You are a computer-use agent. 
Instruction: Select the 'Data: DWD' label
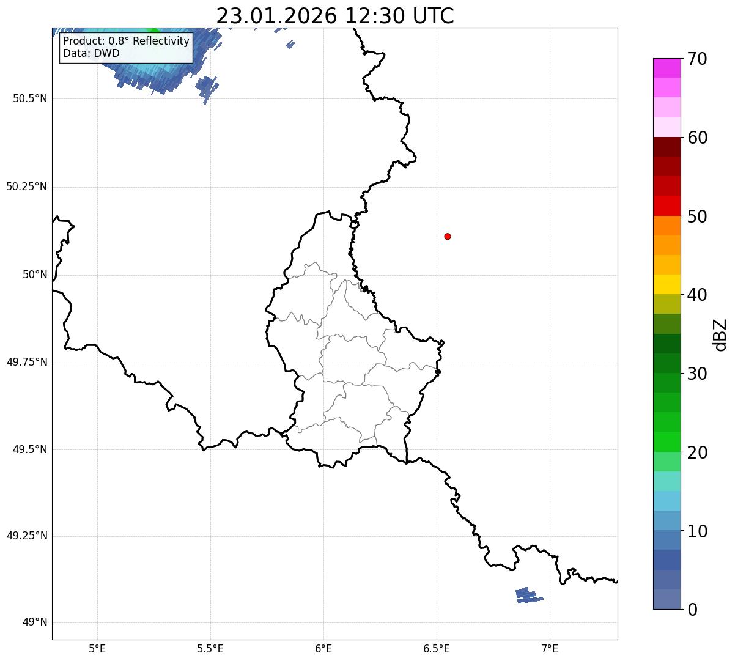(92, 53)
